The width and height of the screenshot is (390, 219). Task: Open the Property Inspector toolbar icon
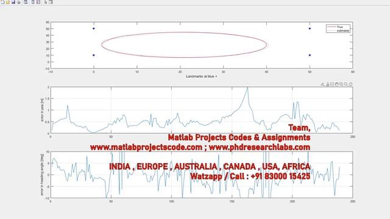51,2
